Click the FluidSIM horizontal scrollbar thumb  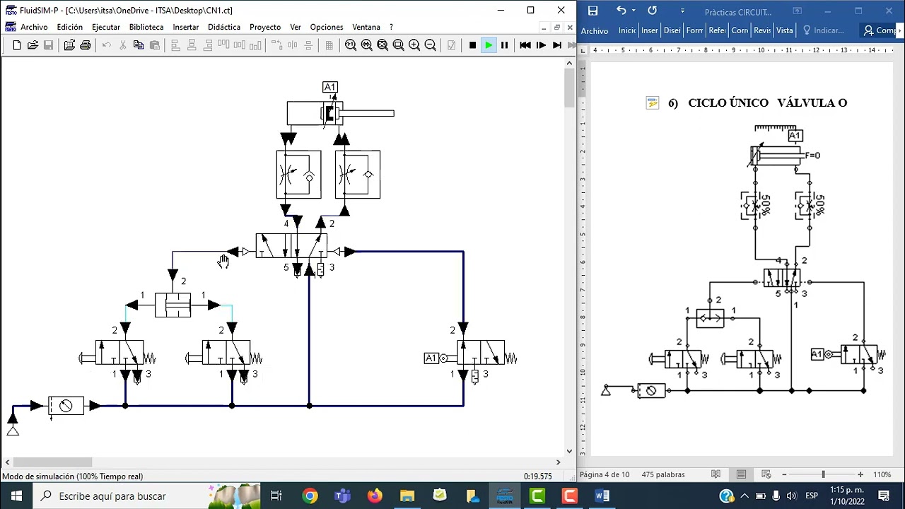52,462
